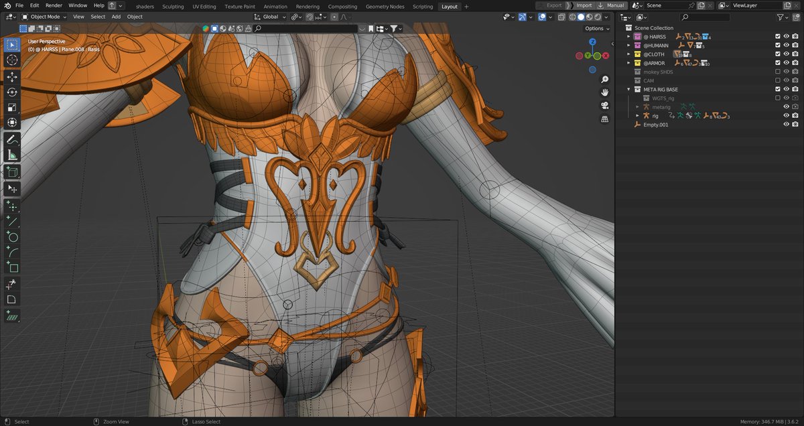Disable rig object in renders
This screenshot has height=426, width=804.
pos(795,115)
